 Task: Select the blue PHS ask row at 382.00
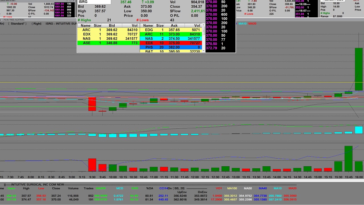tap(171, 47)
